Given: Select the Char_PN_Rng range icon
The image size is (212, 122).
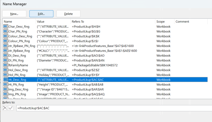Looking at the screenshot, I should pos(6,31).
